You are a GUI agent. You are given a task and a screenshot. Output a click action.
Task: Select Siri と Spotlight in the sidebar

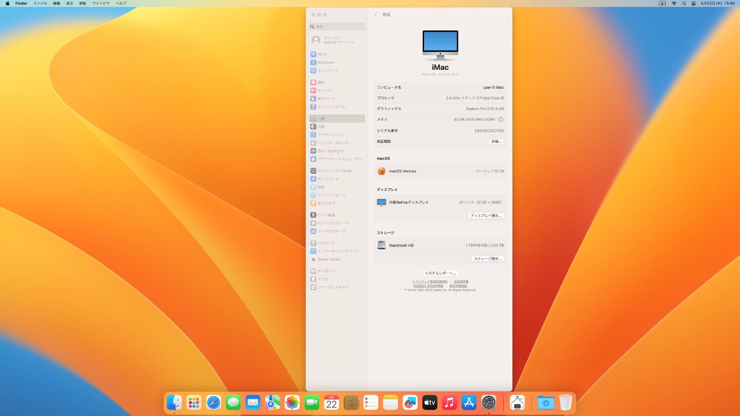(x=337, y=151)
